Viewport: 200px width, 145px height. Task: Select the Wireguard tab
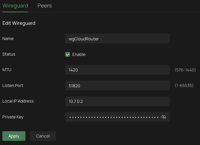coord(15,6)
